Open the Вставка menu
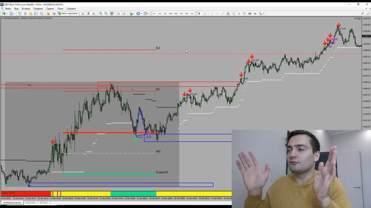Image resolution: width=371 pixels, height=208 pixels. (26, 9)
